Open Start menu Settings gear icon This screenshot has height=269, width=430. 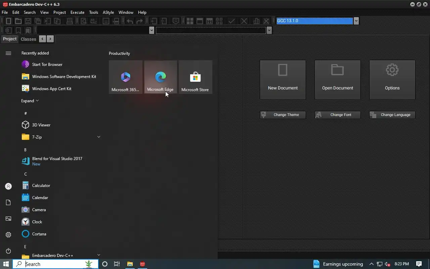click(x=8, y=235)
